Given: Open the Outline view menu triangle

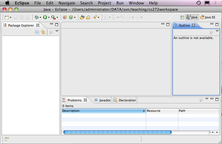Looking at the screenshot, I should click(x=217, y=31).
